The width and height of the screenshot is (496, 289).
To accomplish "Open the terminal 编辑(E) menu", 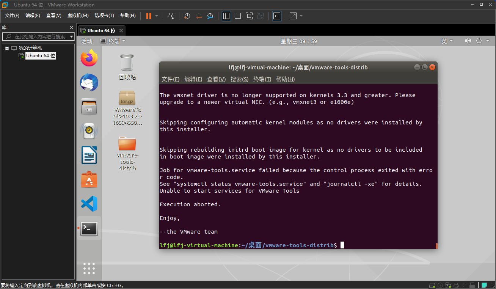I will point(193,79).
